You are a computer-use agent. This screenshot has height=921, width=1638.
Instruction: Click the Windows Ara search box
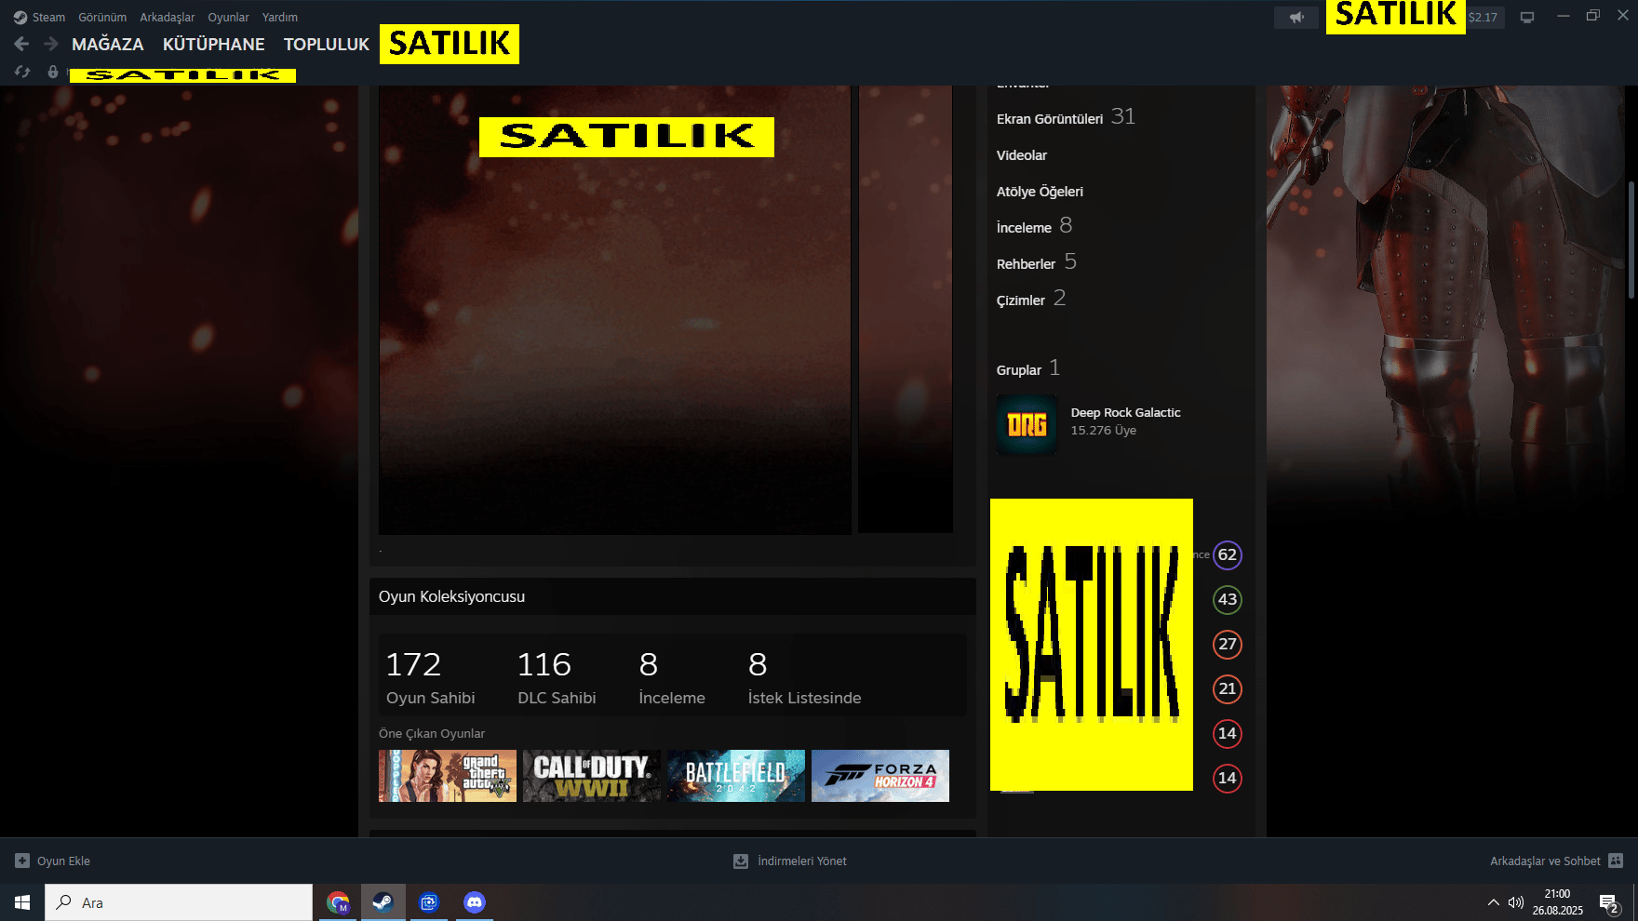tap(179, 902)
